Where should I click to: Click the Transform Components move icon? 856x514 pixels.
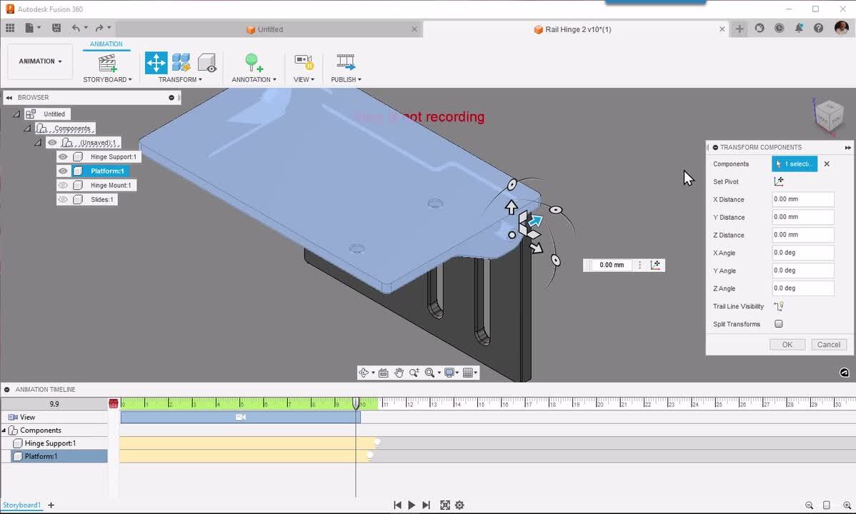(156, 62)
